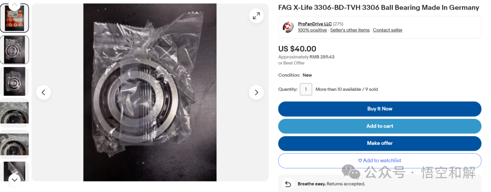Image resolution: width=491 pixels, height=192 pixels.
Task: Open ProFanDrive LLC seller profile link
Action: pyautogui.click(x=315, y=24)
